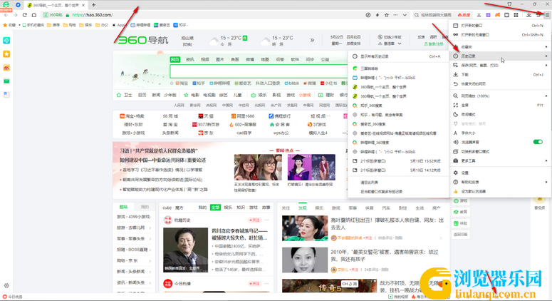Click the home button icon
552x301 pixels.
coord(34,15)
